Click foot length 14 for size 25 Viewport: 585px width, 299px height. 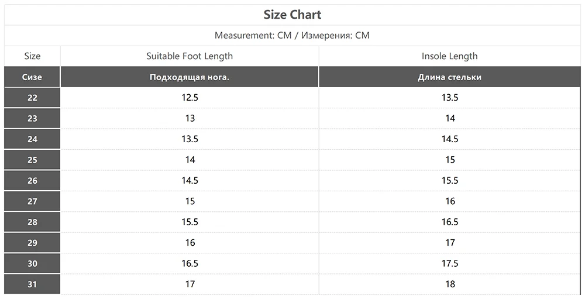point(190,160)
